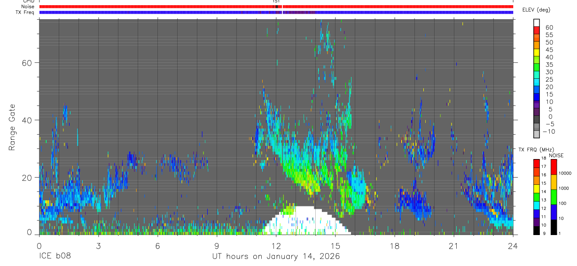Viewport: 577px width, 266px height.
Task: Click the 'Range Gate' axis title
Action: point(13,128)
